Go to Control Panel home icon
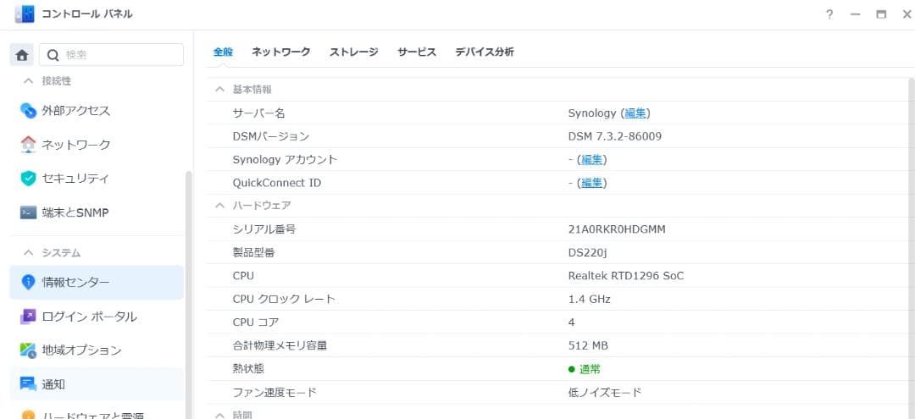 [x=21, y=55]
